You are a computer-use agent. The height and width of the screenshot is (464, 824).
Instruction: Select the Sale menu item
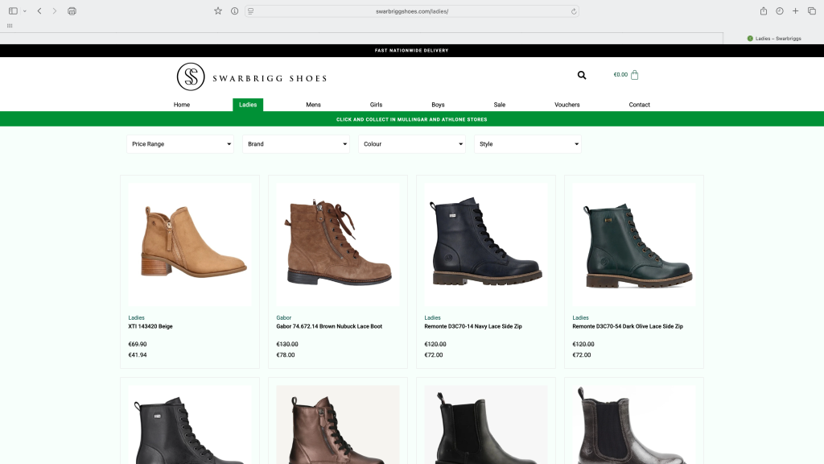pyautogui.click(x=500, y=105)
